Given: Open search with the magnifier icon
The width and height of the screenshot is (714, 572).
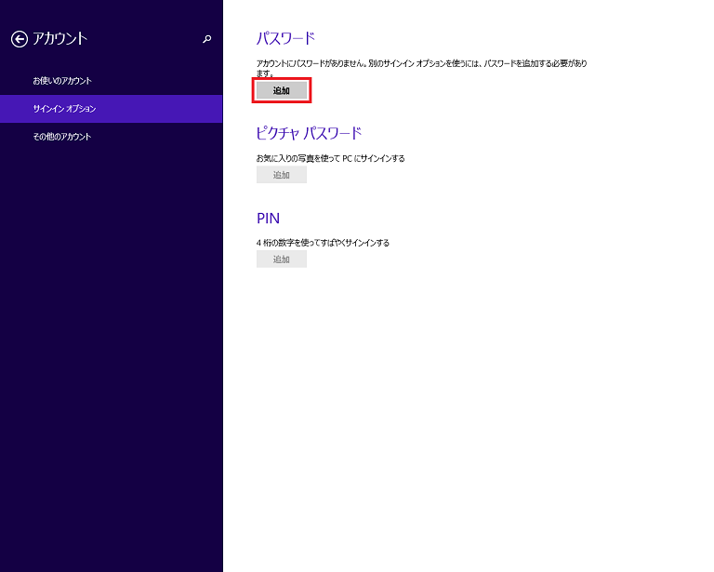Looking at the screenshot, I should pyautogui.click(x=206, y=39).
